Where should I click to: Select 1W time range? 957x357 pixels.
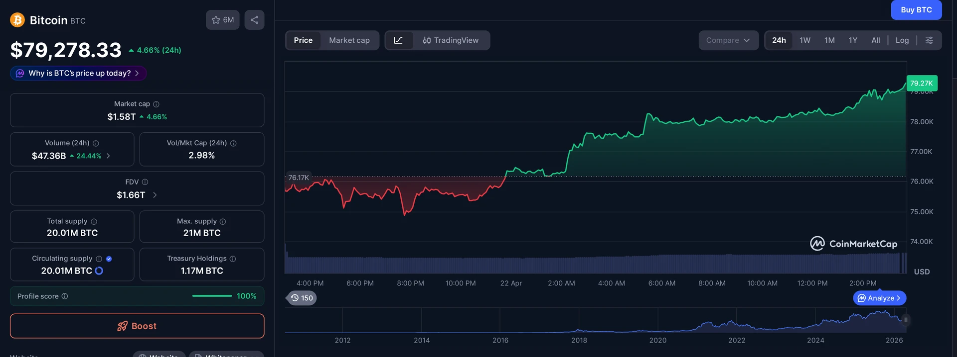(805, 40)
